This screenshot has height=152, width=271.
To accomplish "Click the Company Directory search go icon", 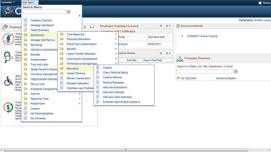I will point(236,71).
